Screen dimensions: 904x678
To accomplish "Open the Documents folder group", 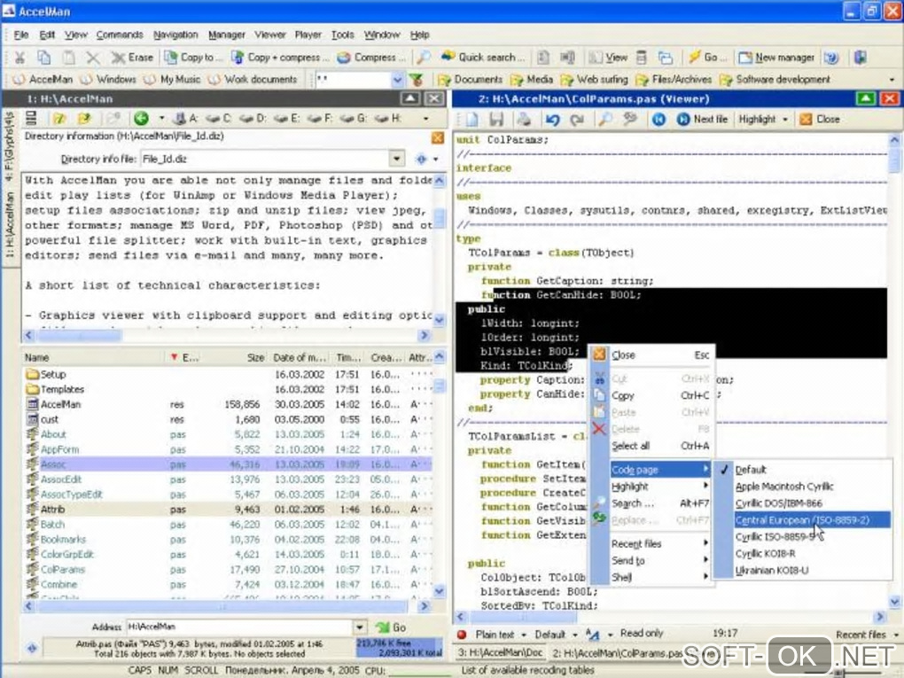I will 471,79.
